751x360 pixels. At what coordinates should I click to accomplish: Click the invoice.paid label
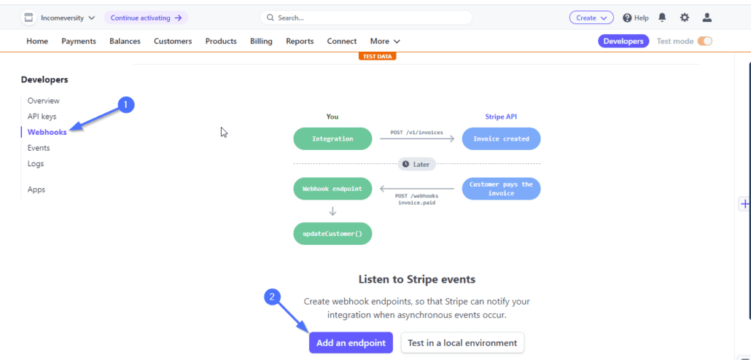[x=416, y=203]
